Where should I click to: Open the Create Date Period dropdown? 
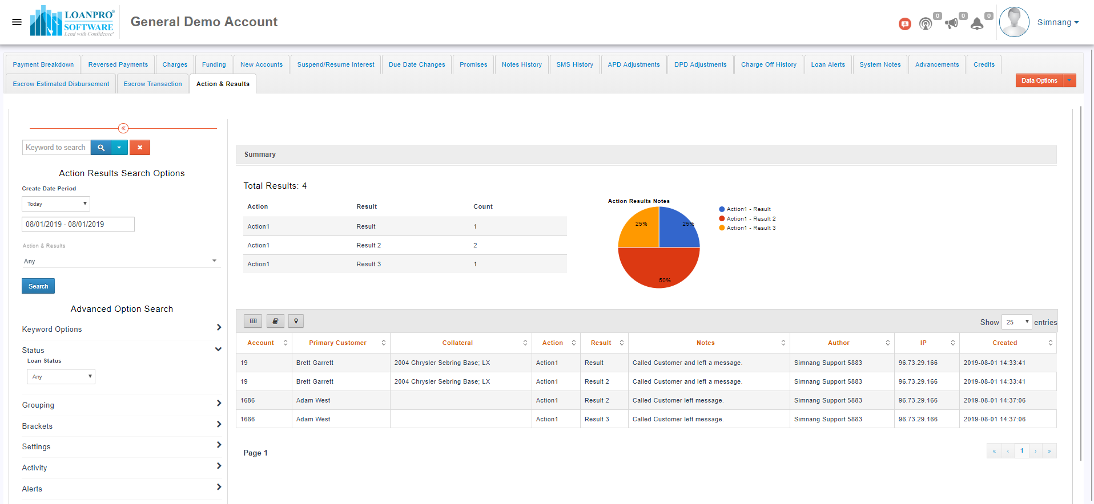click(56, 204)
